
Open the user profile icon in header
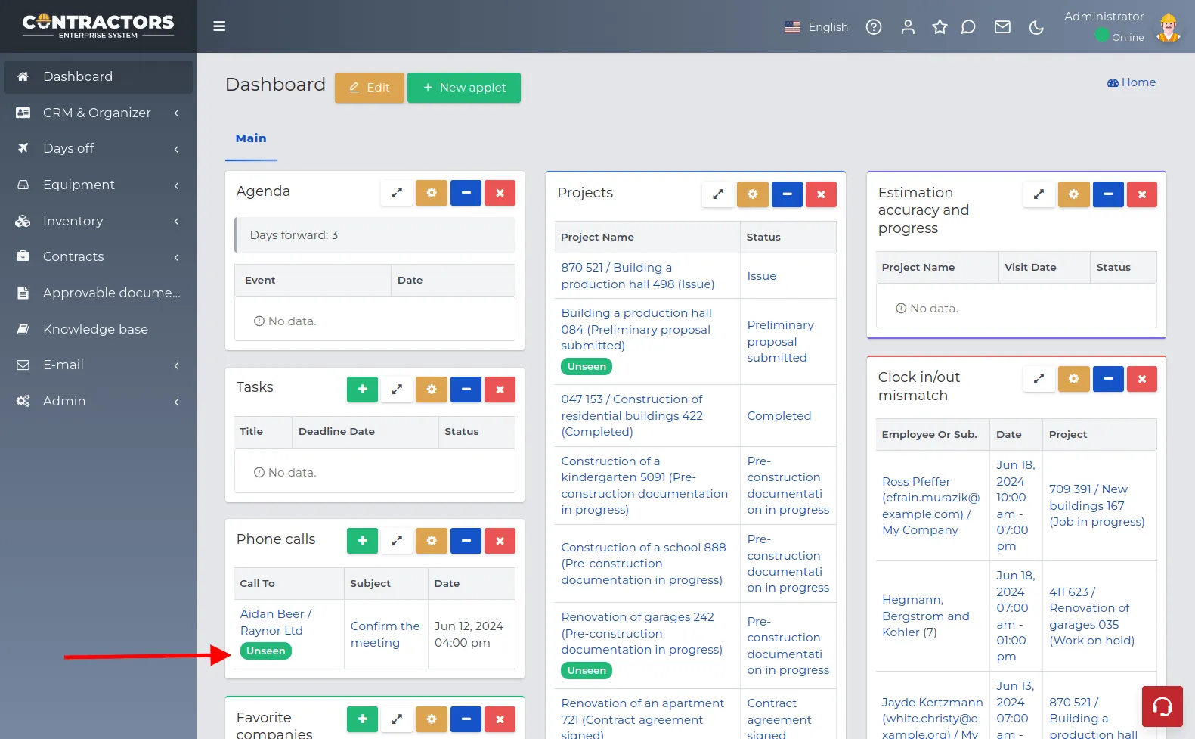[x=908, y=27]
